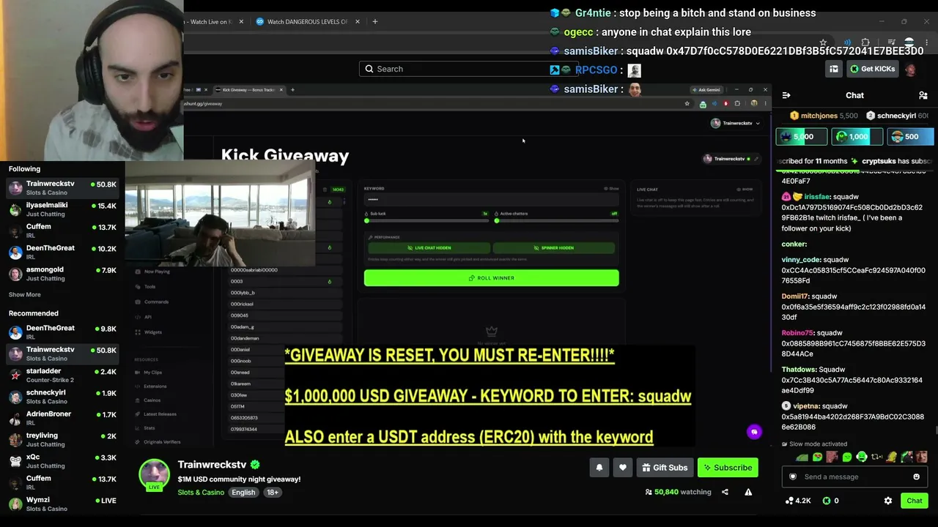Click the Roll Winner button
Image resolution: width=938 pixels, height=527 pixels.
(492, 278)
